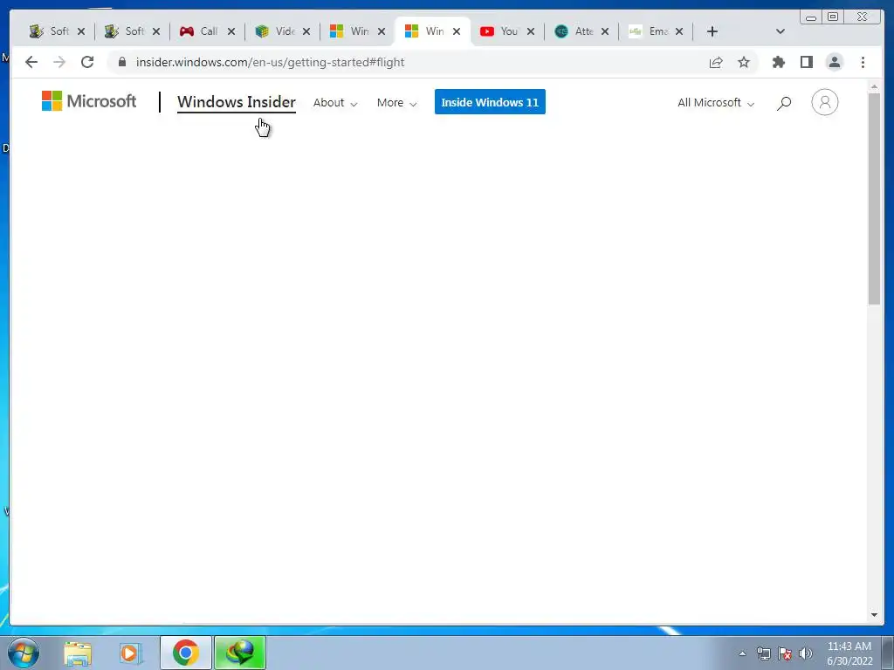The width and height of the screenshot is (894, 670).
Task: Click the Inside Windows 11 button
Action: pos(490,102)
